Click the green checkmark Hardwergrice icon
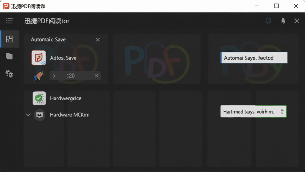Image resolution: width=305 pixels, height=172 pixels. pyautogui.click(x=39, y=98)
